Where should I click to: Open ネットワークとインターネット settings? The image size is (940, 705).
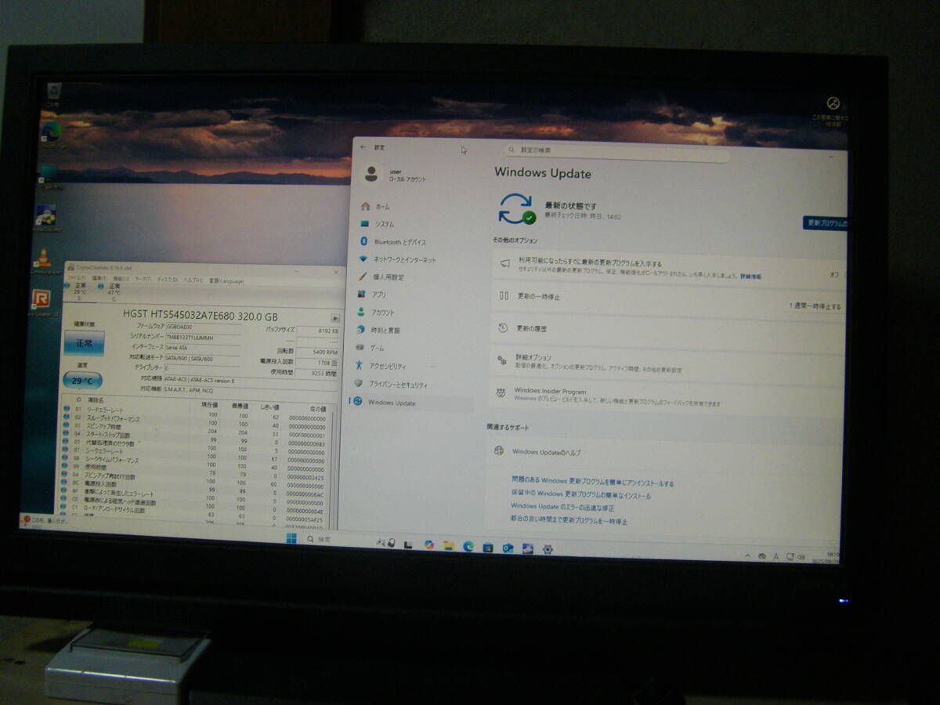pos(396,259)
